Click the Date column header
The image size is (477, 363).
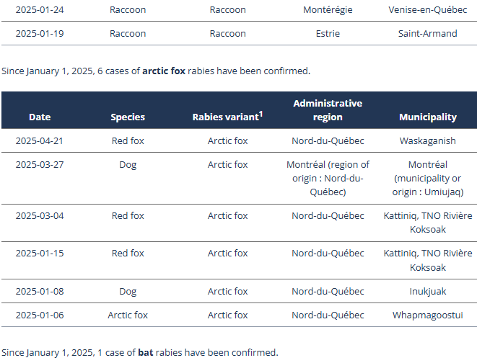pyautogui.click(x=40, y=117)
